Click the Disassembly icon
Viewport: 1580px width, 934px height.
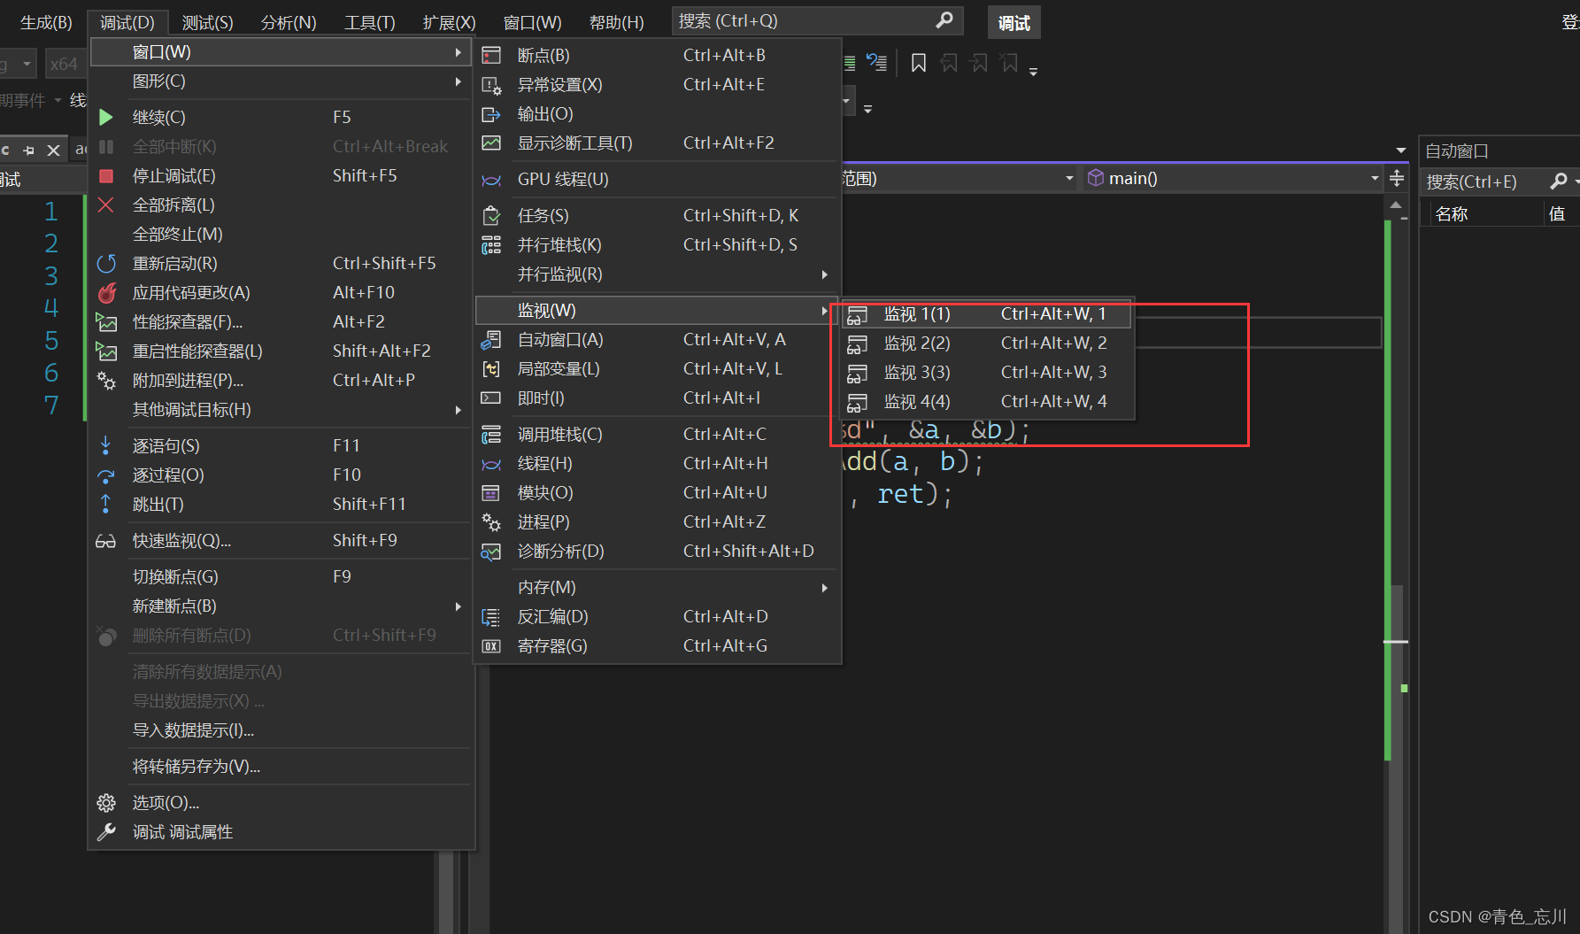tap(491, 616)
